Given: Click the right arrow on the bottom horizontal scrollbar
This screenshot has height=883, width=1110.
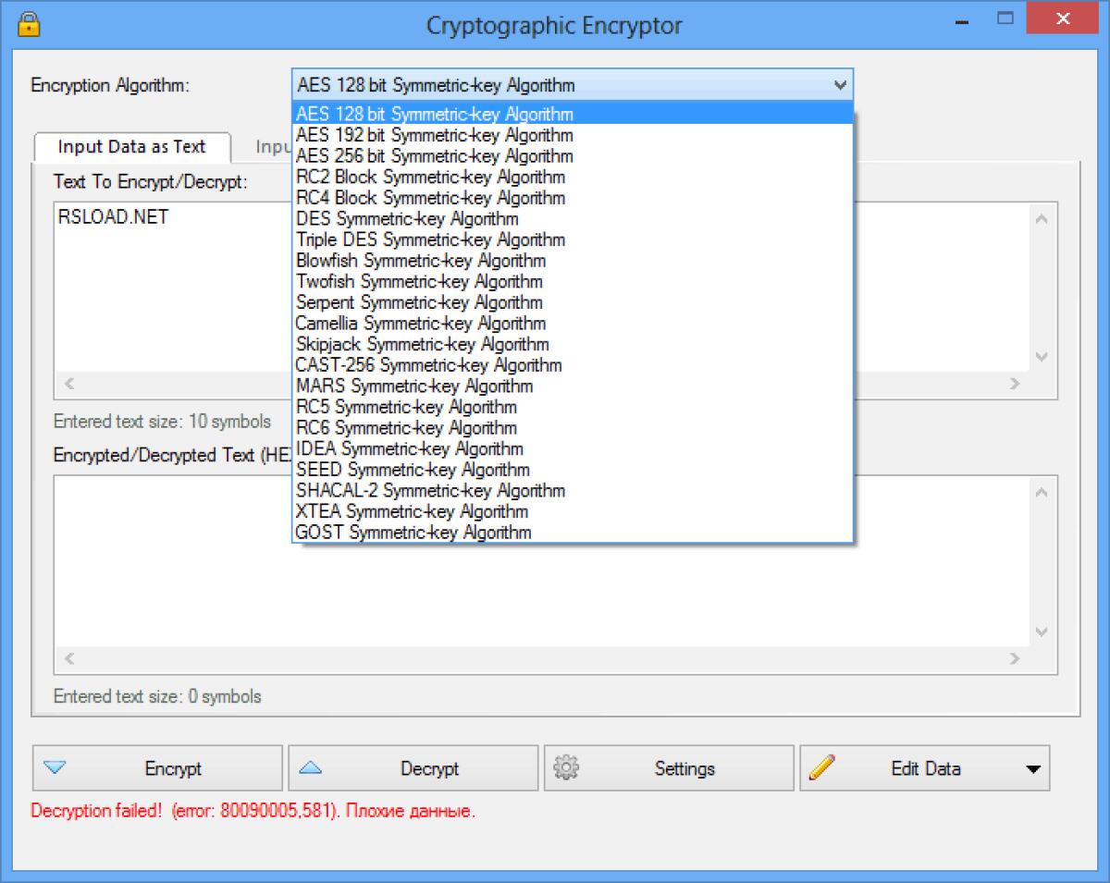Looking at the screenshot, I should tap(1015, 659).
